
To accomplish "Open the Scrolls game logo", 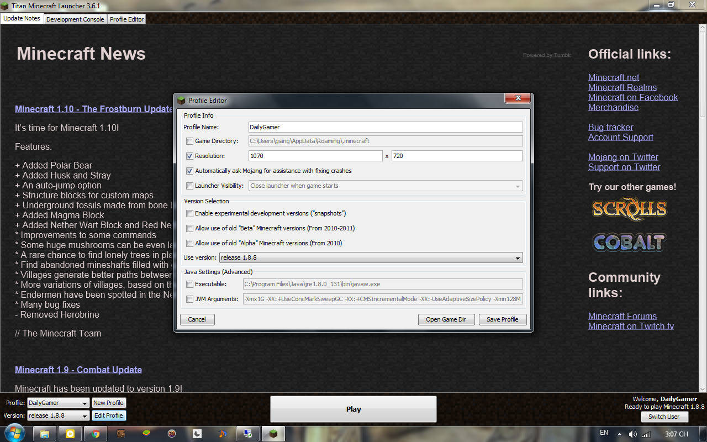I will pos(630,209).
